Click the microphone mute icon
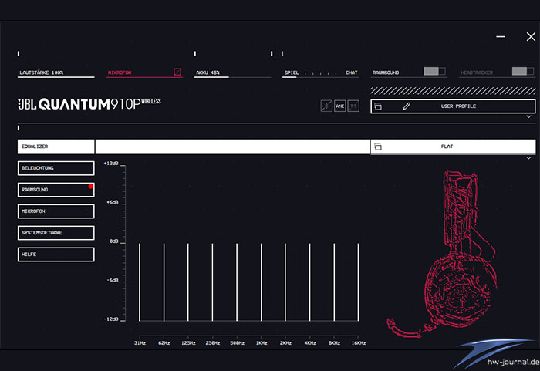This screenshot has height=371, width=540. 177,72
